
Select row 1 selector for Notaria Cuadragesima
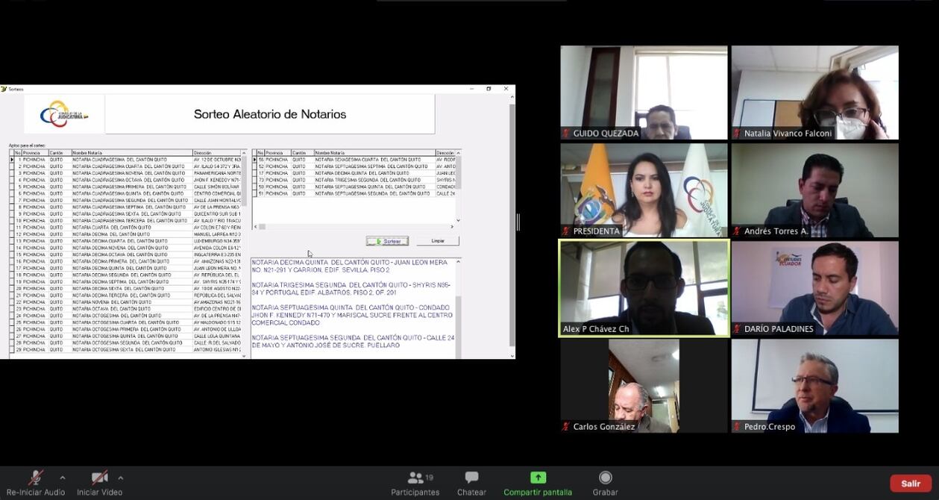pyautogui.click(x=12, y=160)
